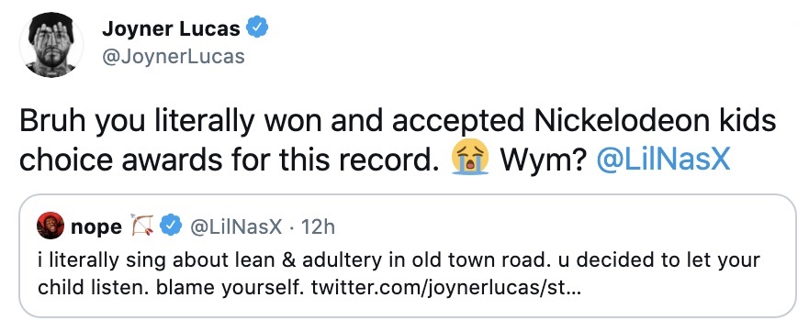Open the @JoynerLucas handle
The width and height of the screenshot is (809, 331).
(x=174, y=56)
